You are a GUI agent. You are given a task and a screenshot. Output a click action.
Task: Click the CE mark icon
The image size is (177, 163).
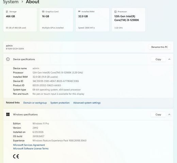16,157
